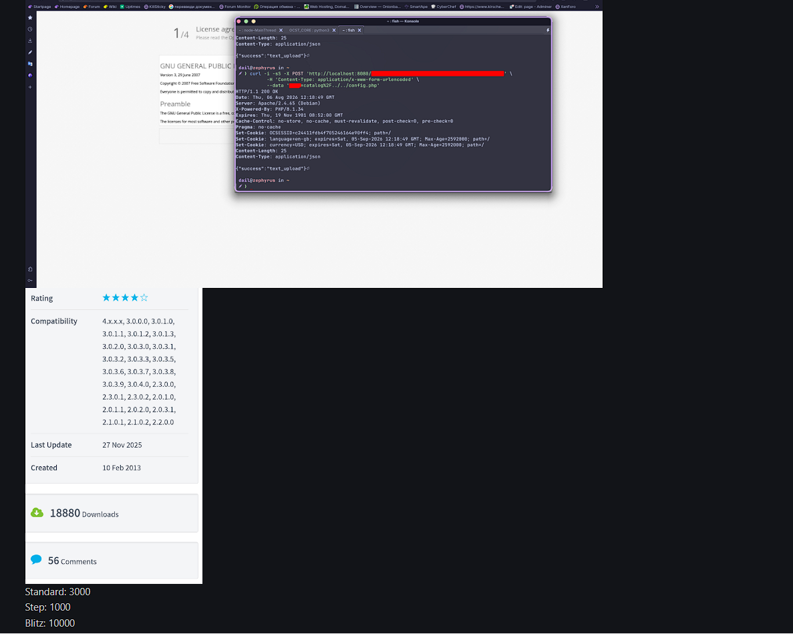
Task: Click the GNU GENERAL PUBLIC license heading
Action: tap(196, 65)
